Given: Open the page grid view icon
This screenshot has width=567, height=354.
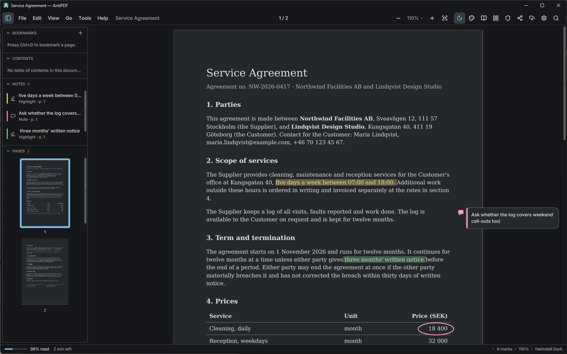Looking at the screenshot, I should point(496,18).
